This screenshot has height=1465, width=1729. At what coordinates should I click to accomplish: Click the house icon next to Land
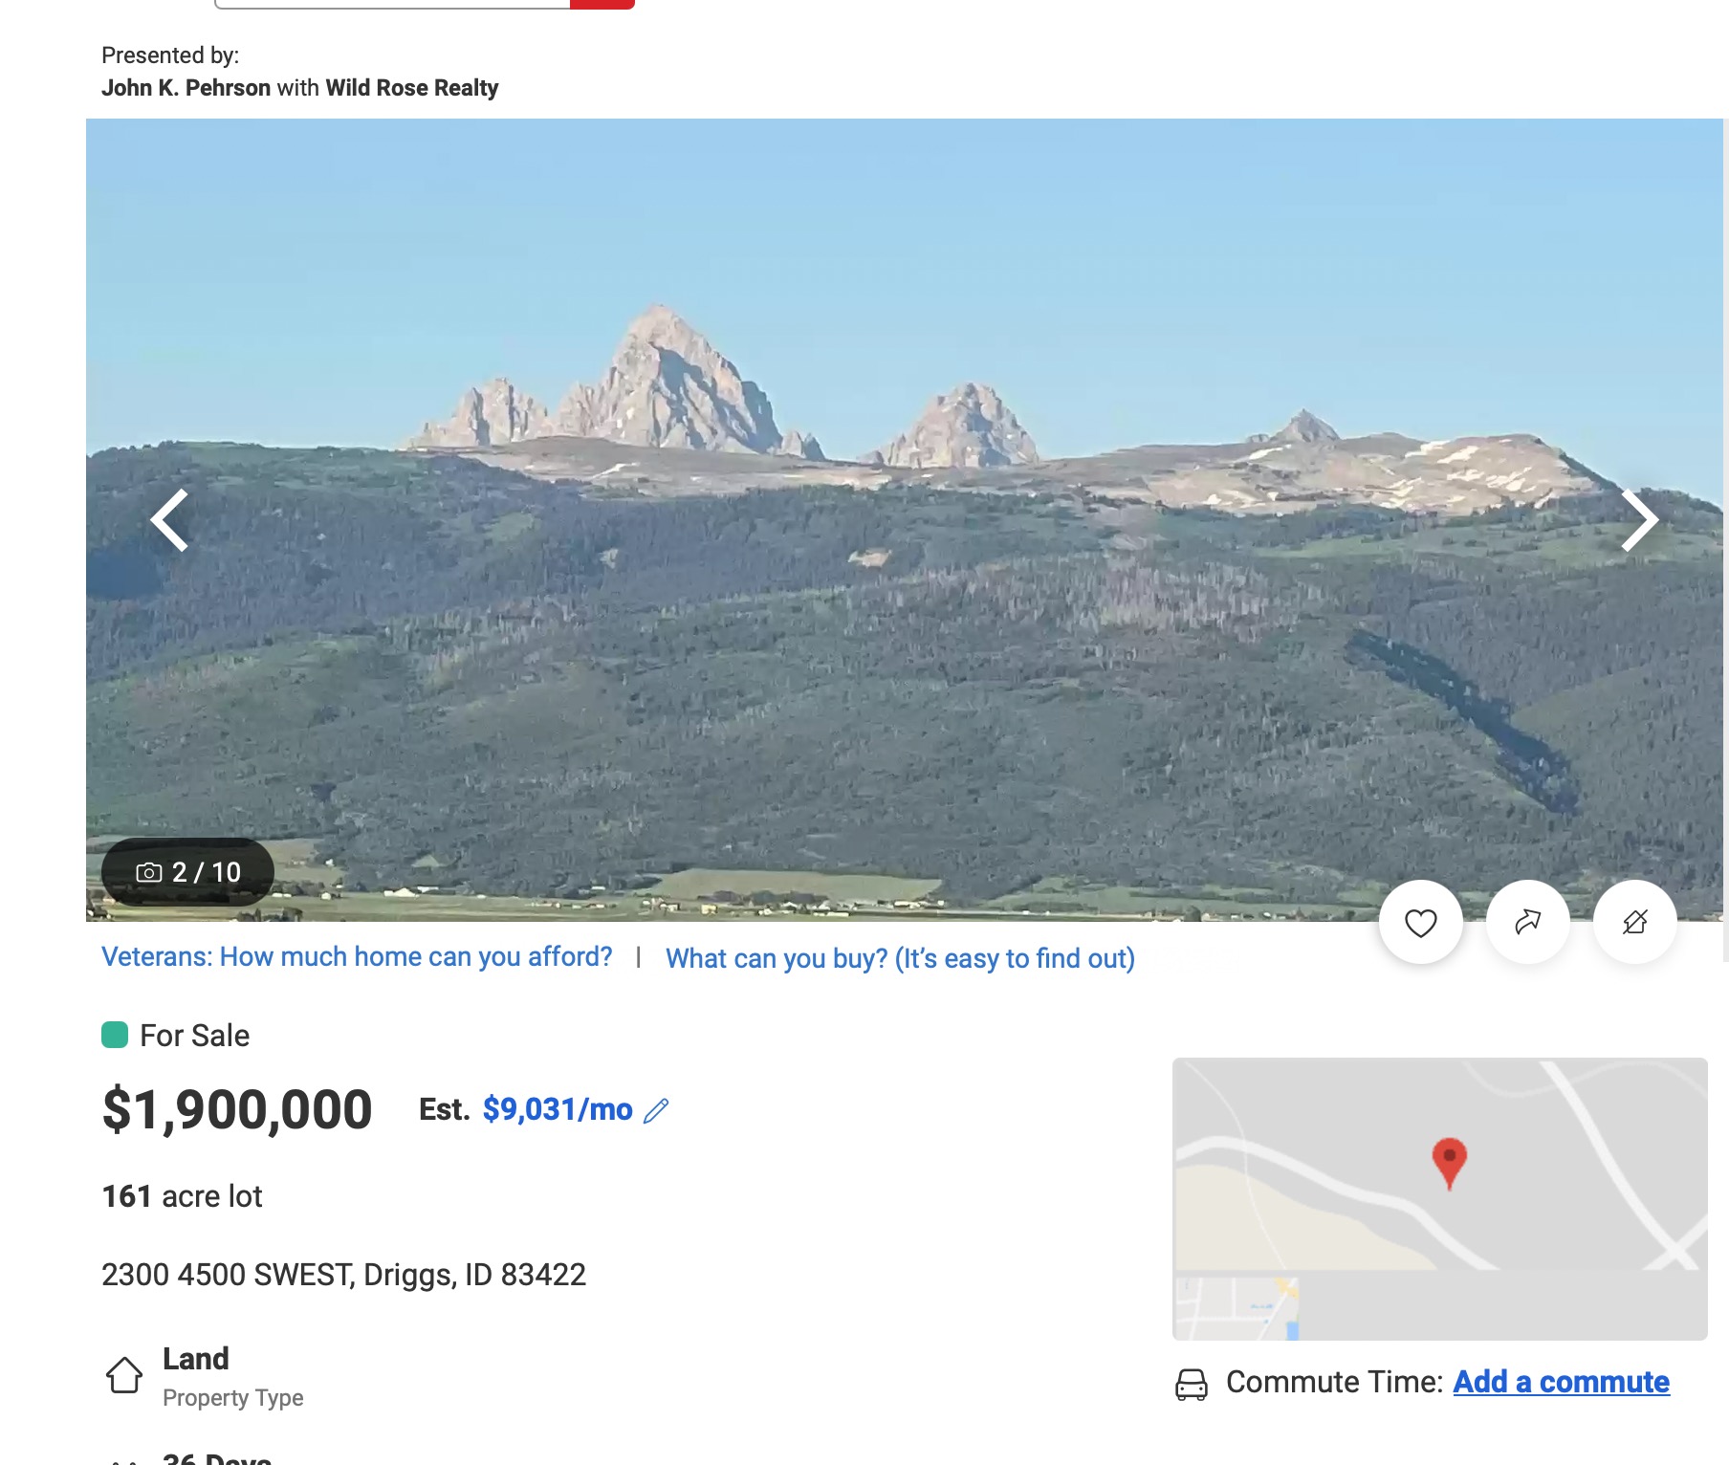[x=124, y=1375]
